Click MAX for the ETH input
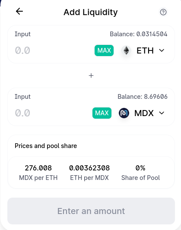 click(x=104, y=50)
